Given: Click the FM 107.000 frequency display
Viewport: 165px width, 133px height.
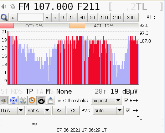Looking at the screenshot, I should pyautogui.click(x=46, y=6).
